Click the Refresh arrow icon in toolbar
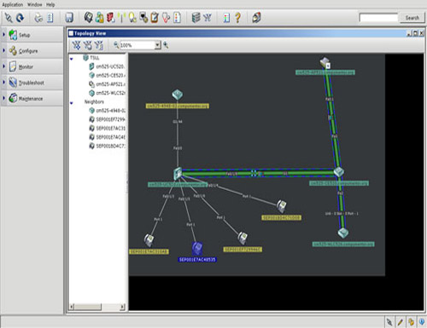The width and height of the screenshot is (427, 328). (x=20, y=18)
